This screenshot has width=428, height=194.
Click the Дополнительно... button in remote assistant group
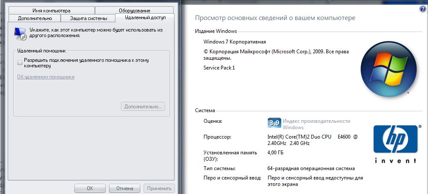tap(143, 107)
